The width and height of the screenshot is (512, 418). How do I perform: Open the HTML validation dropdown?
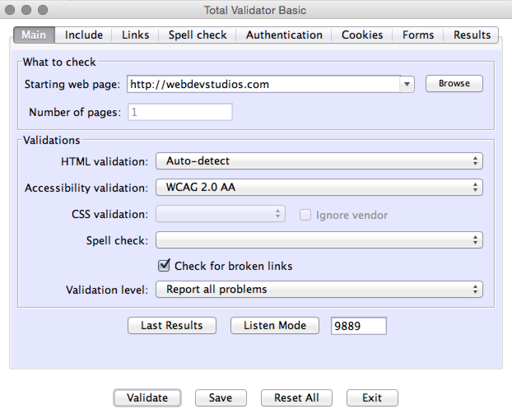pyautogui.click(x=319, y=161)
